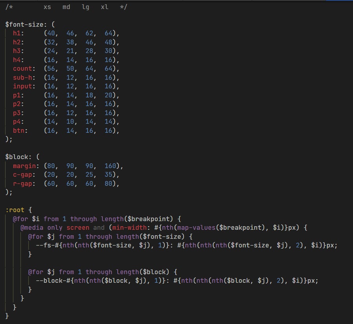Click the p2 key in font-size map
The height and width of the screenshot is (324, 353).
point(16,104)
